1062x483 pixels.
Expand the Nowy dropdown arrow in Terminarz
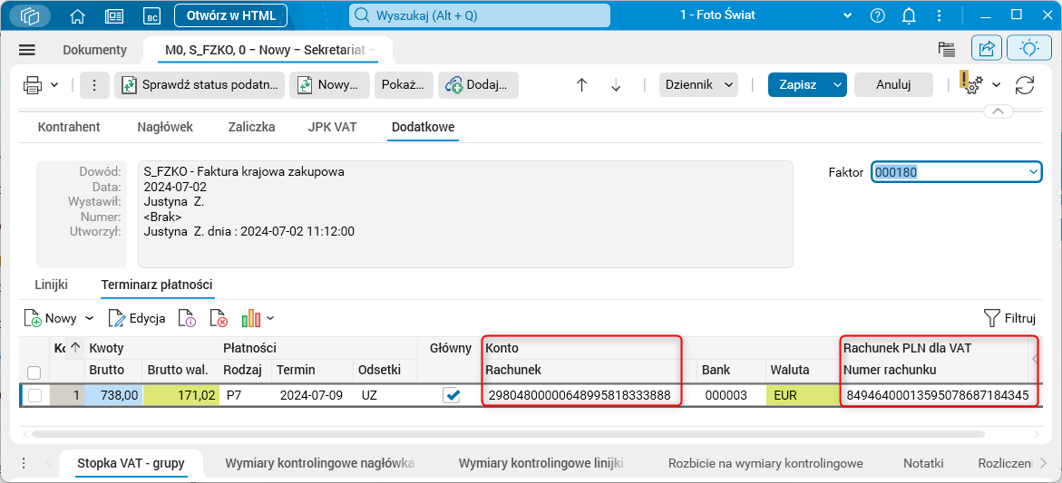tap(90, 318)
